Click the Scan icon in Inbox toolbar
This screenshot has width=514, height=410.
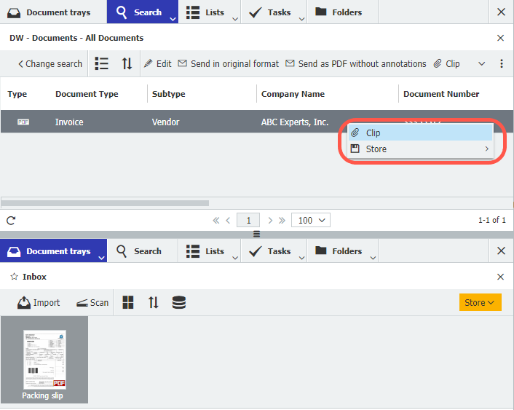(92, 302)
